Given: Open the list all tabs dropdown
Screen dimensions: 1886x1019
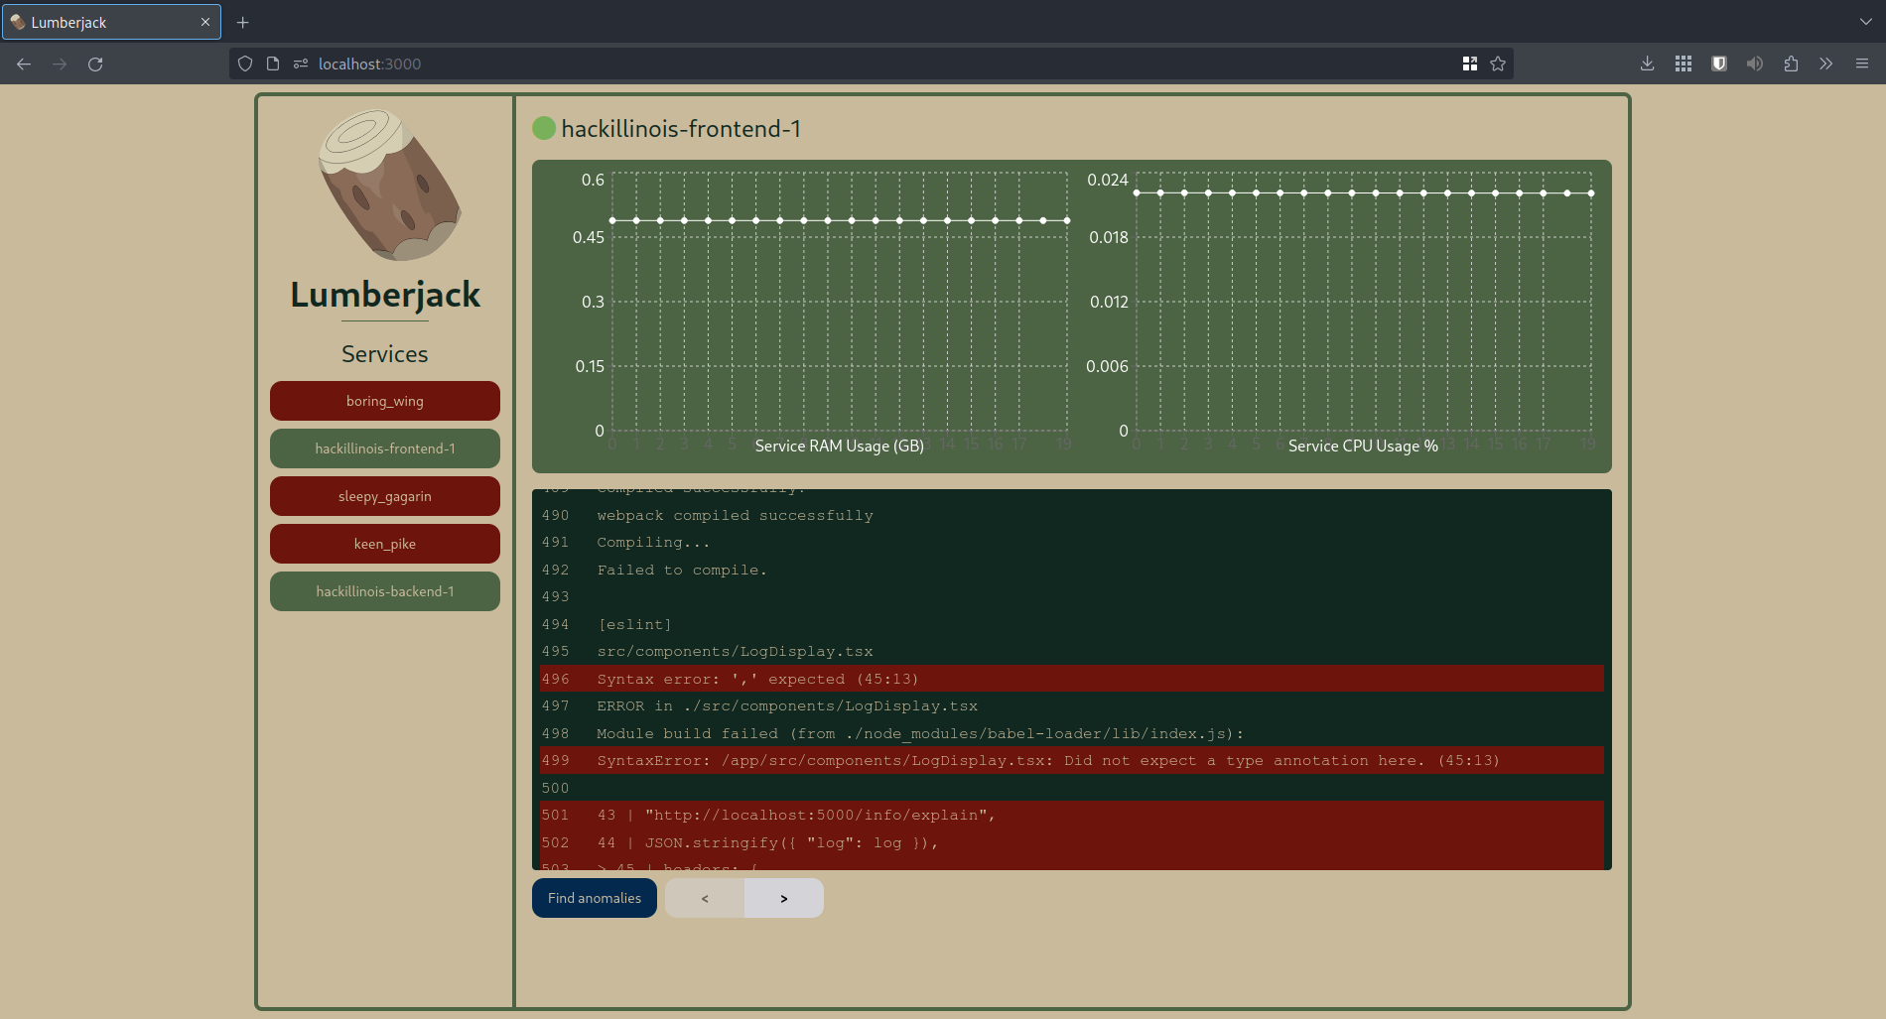Looking at the screenshot, I should click(1865, 22).
